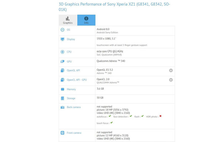Click the HDR photo label

click(x=152, y=117)
